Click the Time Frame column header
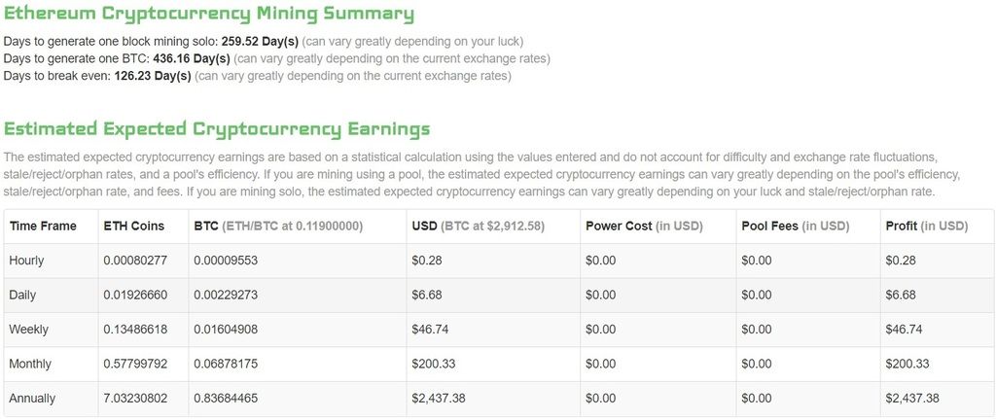This screenshot has width=996, height=419. coord(43,227)
